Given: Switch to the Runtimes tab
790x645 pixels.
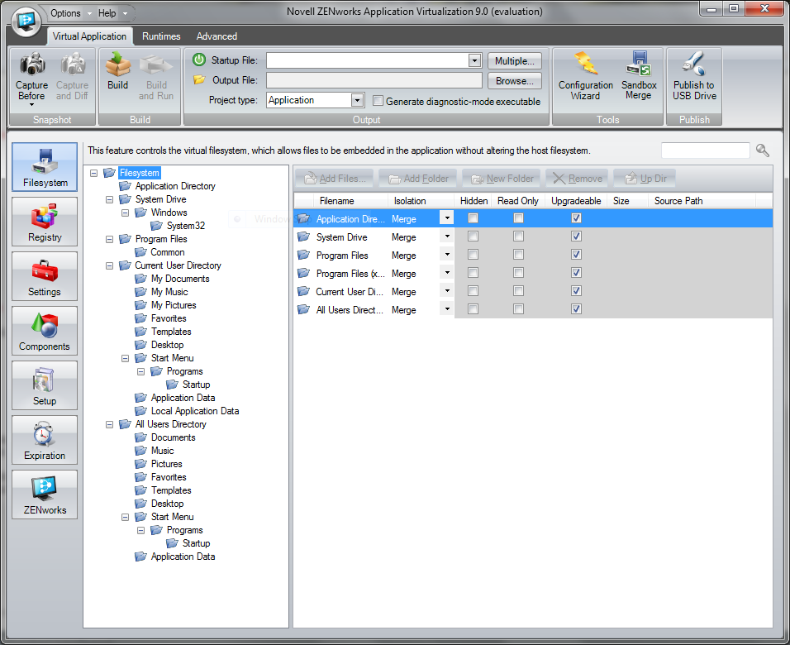Looking at the screenshot, I should (161, 36).
